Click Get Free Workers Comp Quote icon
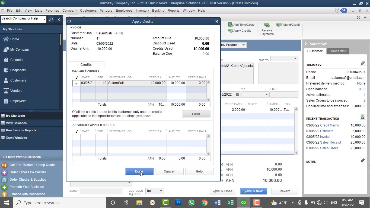This screenshot has height=208, width=370. 4,165
